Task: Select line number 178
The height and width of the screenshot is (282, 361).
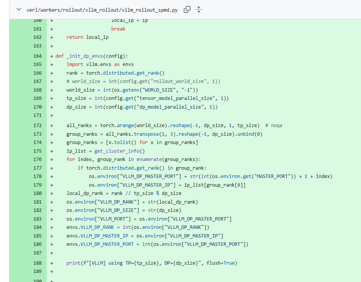Action: [x=37, y=176]
